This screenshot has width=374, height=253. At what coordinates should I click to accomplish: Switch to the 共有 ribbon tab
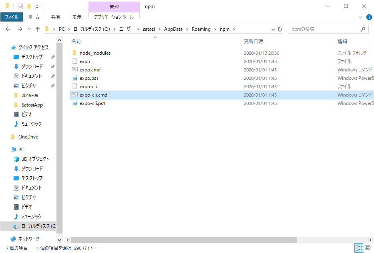pos(55,17)
